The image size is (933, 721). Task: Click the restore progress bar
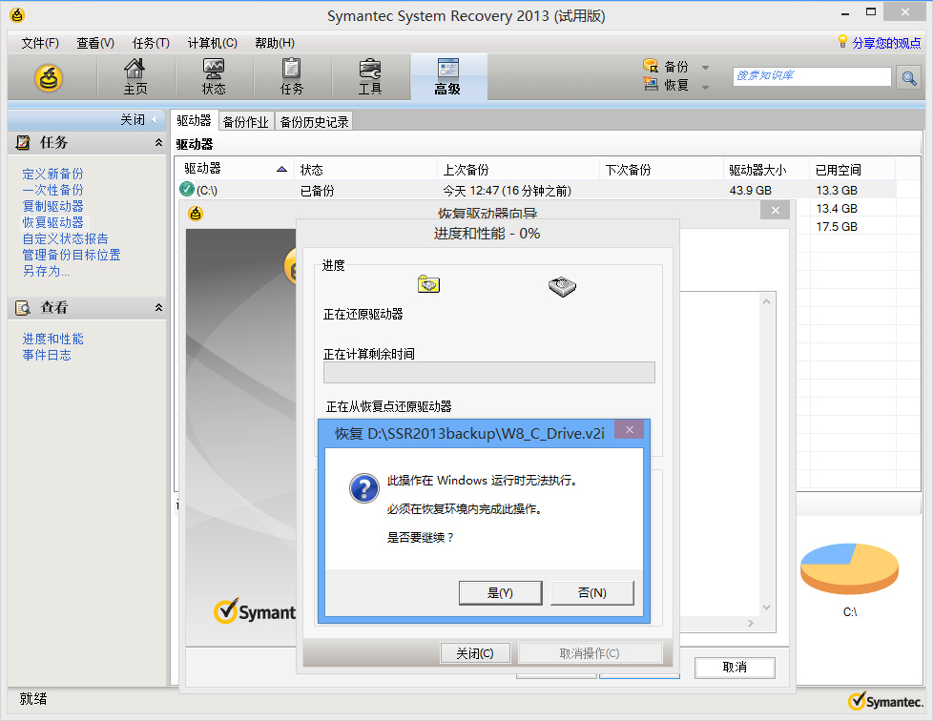[x=489, y=372]
